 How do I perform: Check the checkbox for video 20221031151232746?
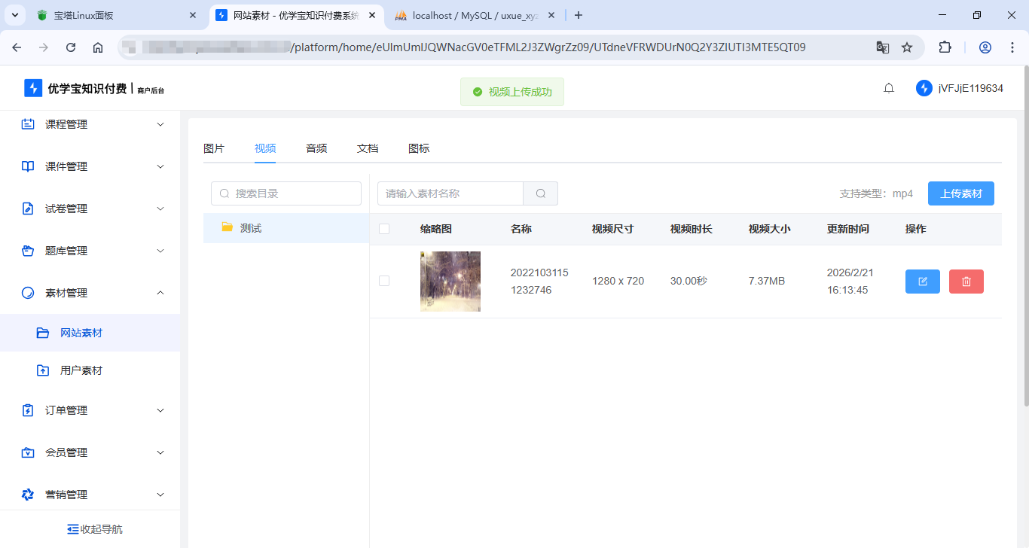[x=384, y=281]
